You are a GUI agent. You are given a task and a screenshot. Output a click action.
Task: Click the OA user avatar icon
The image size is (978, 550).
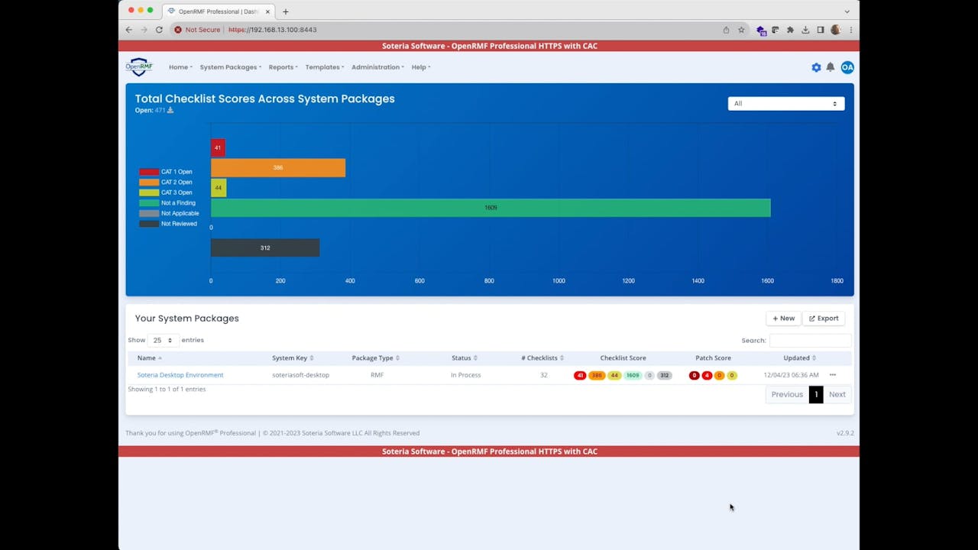(847, 67)
